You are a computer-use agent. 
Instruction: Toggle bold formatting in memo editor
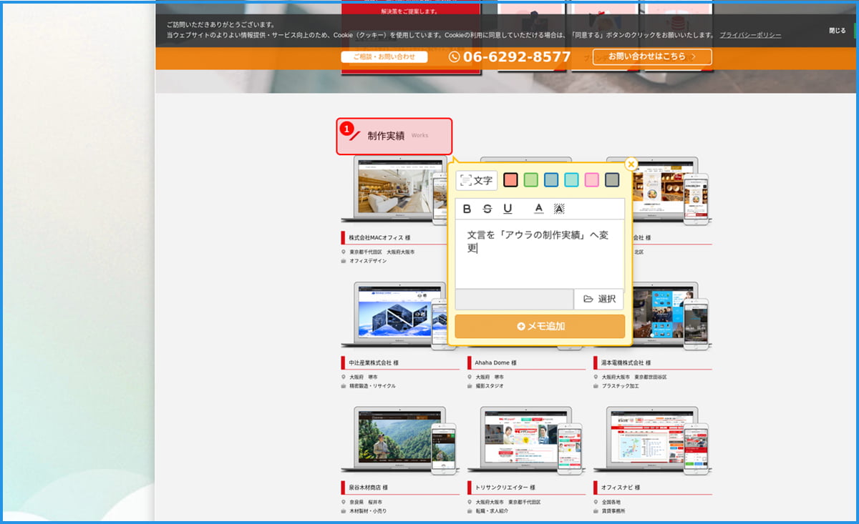467,209
